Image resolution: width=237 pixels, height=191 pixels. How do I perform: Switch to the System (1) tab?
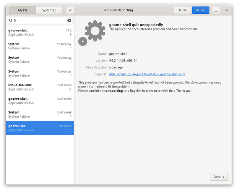[49, 10]
